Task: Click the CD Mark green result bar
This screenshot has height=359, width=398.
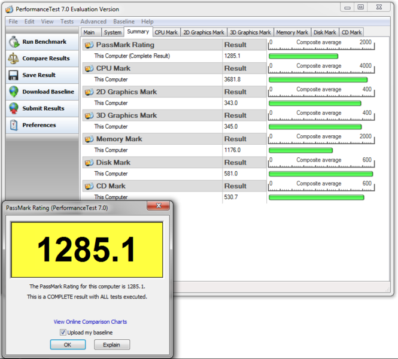Action: pyautogui.click(x=317, y=197)
